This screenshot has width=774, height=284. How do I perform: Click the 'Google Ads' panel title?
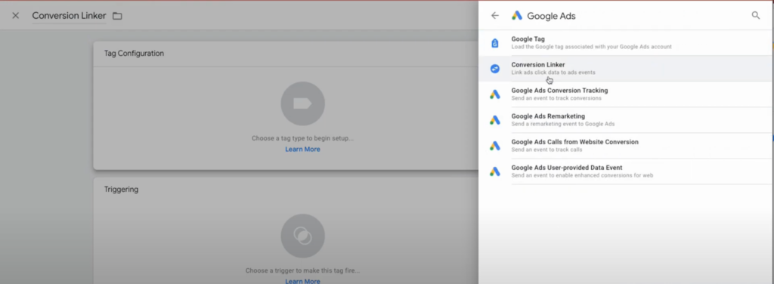(551, 16)
